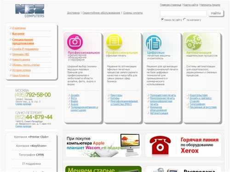Click 'Схема проезда' under Saint Petersburg address

click(23, 126)
